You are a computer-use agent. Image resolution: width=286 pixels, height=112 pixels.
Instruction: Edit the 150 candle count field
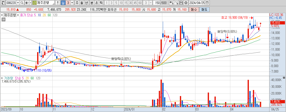pos(157,3)
